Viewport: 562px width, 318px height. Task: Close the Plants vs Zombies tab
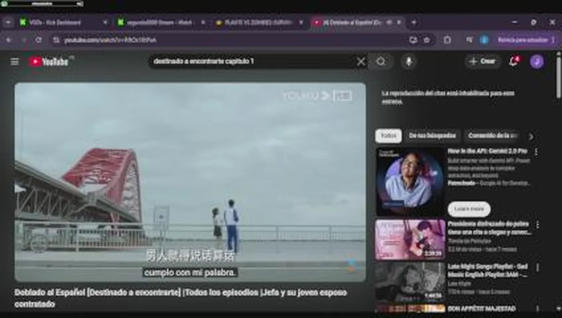(301, 23)
